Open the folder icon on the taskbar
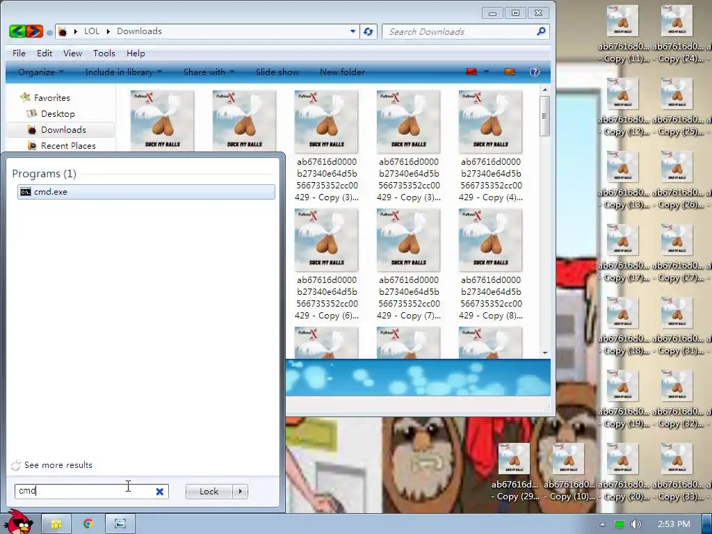 56,524
